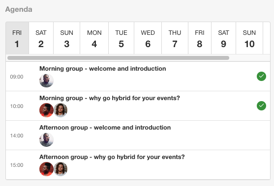This screenshot has width=274, height=186.
Task: Open MON 4 agenda day
Action: 94,38
